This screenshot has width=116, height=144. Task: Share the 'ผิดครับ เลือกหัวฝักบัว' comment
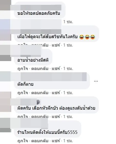click(x=56, y=117)
